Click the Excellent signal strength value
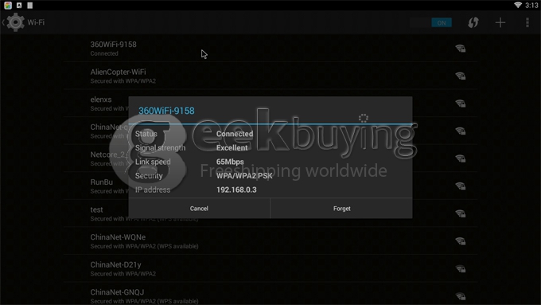The width and height of the screenshot is (541, 305). (x=232, y=148)
